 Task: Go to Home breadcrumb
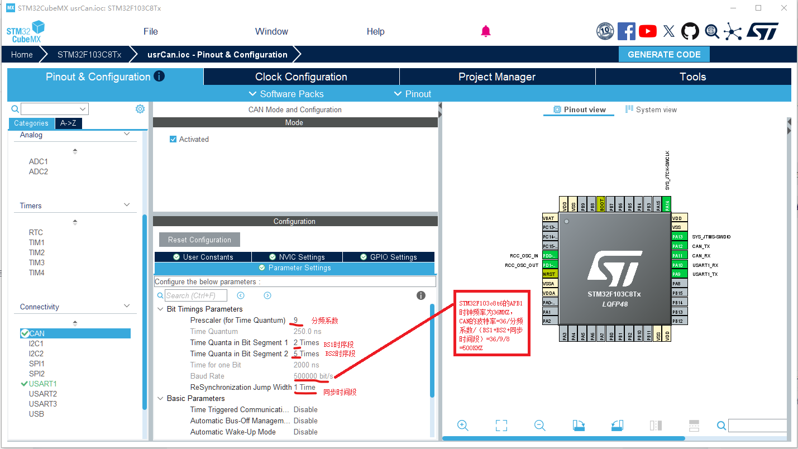coord(22,55)
